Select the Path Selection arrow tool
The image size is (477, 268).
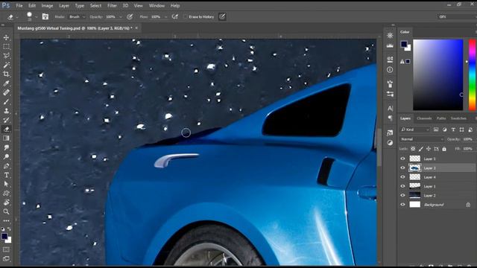click(6, 184)
